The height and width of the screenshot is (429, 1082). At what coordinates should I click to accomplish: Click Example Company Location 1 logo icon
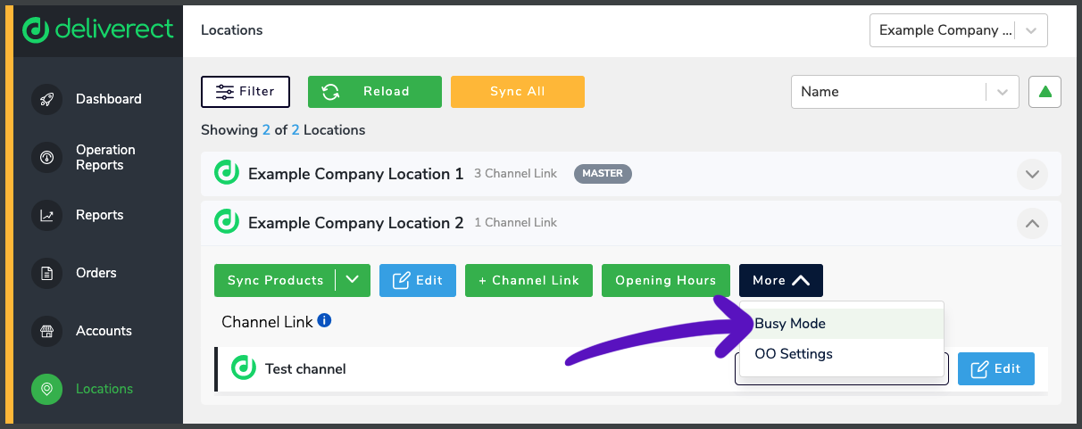pyautogui.click(x=227, y=173)
